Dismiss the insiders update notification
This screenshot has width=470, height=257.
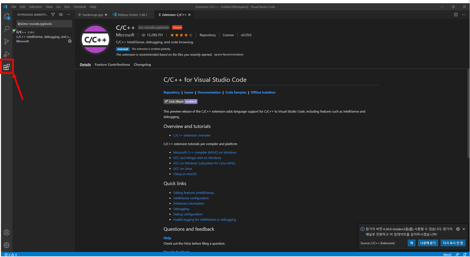(464, 229)
